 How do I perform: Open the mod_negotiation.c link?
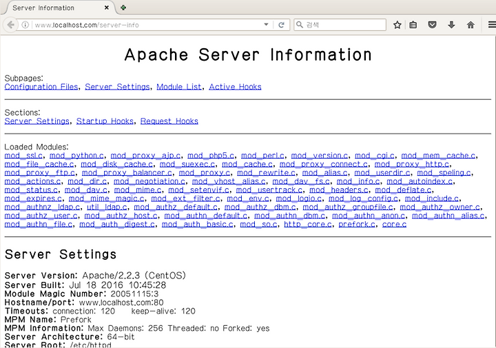tap(149, 181)
